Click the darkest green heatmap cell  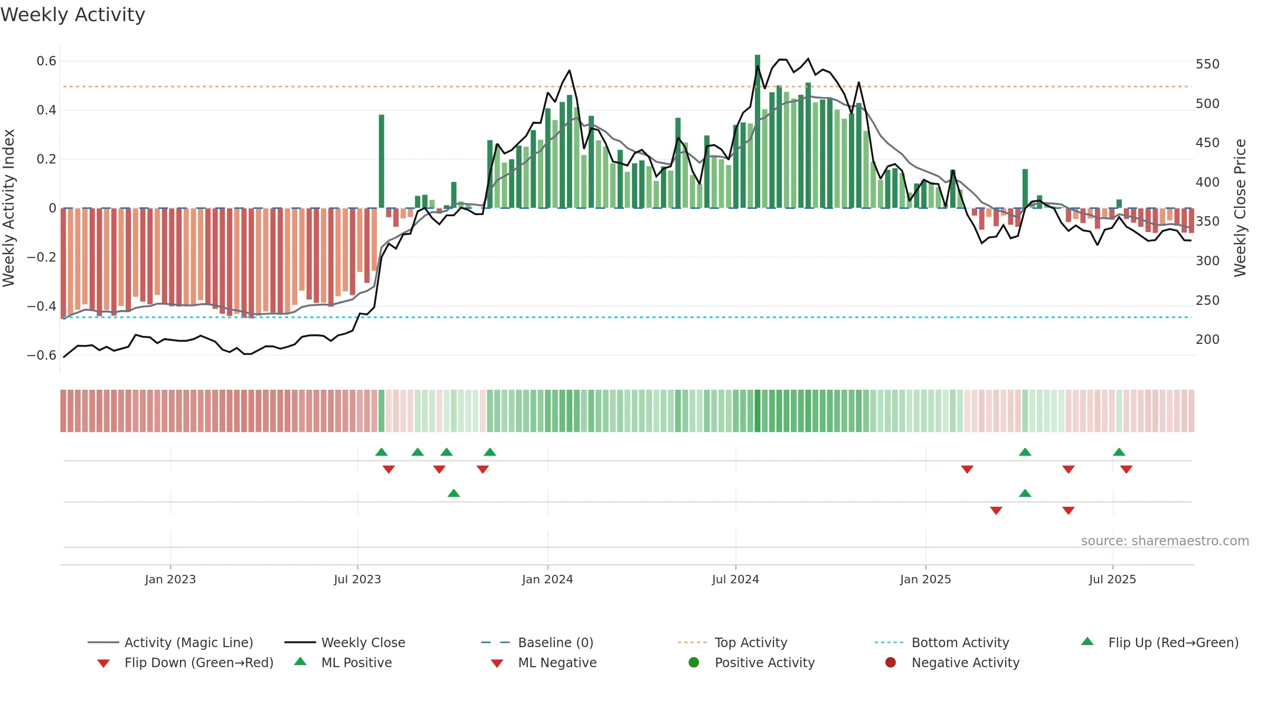tap(758, 411)
